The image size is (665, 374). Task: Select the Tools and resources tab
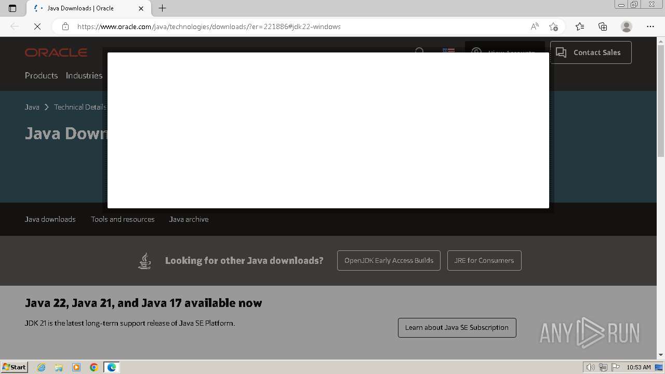tap(123, 219)
